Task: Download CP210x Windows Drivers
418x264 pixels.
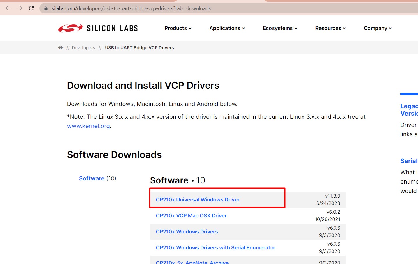Action: (187, 232)
